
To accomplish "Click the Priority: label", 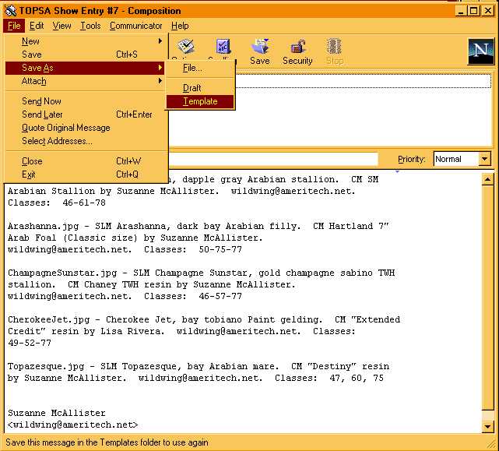I will click(412, 159).
